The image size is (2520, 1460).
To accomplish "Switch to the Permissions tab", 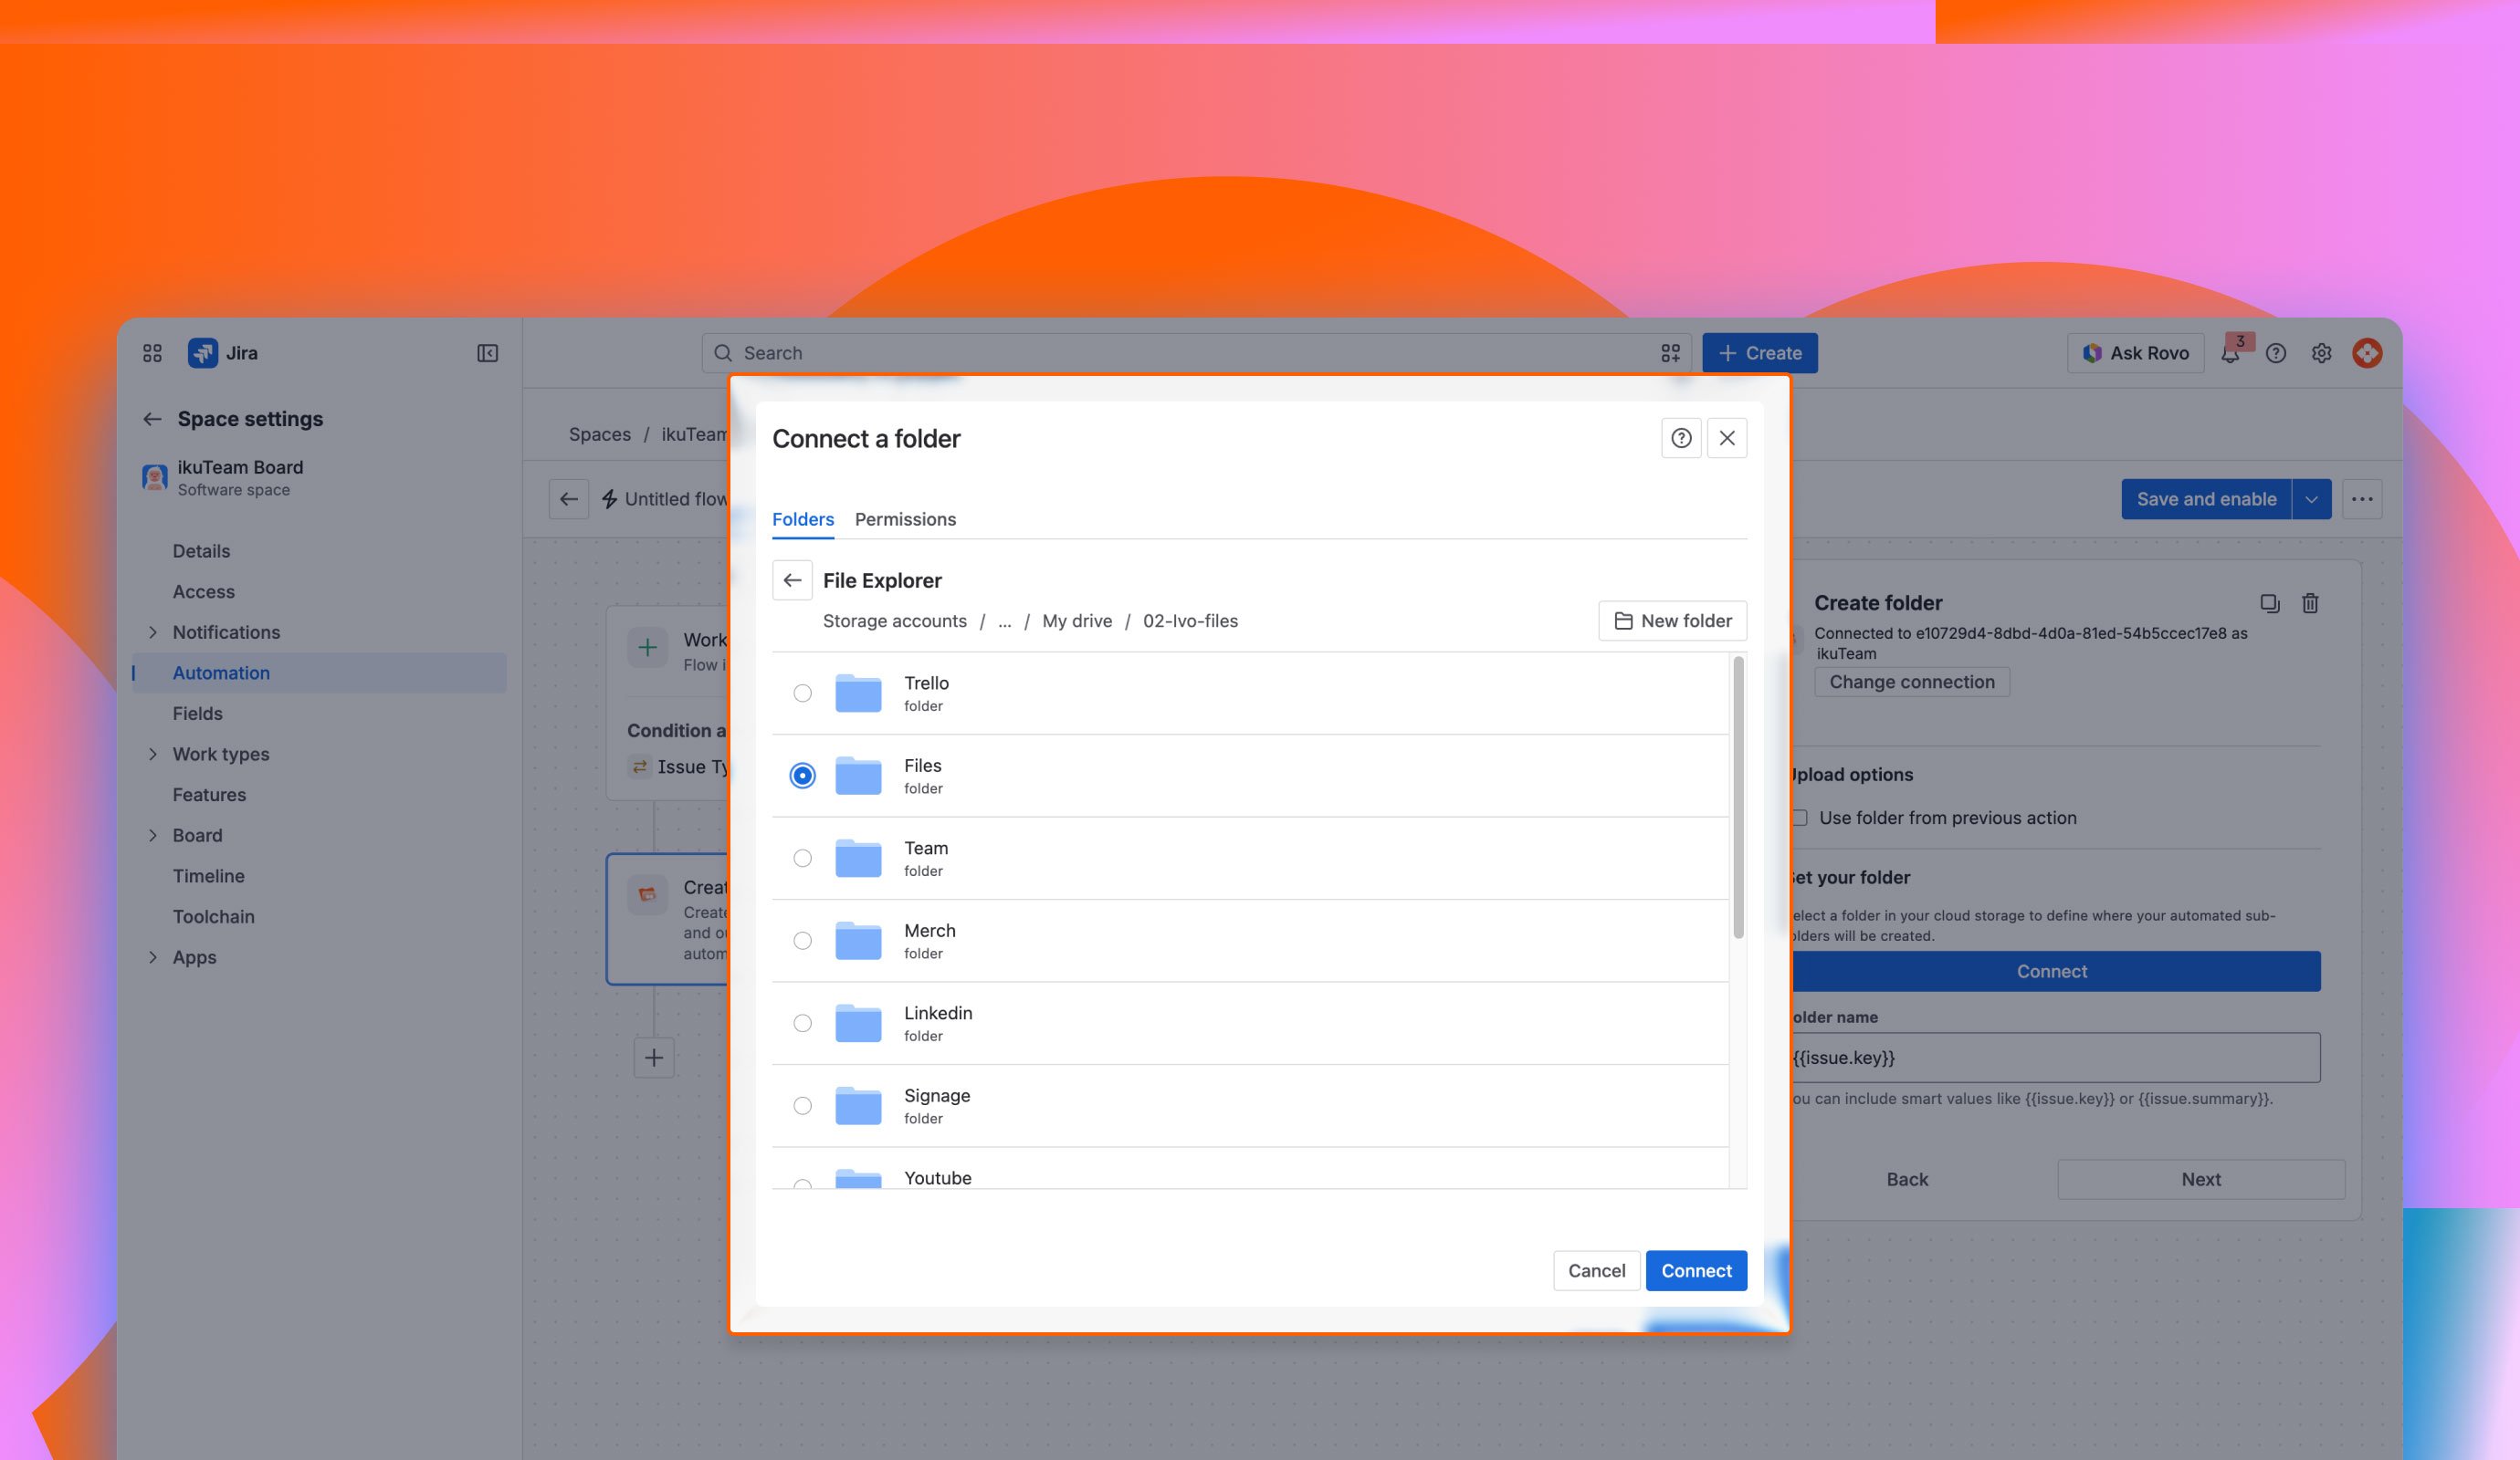I will (905, 518).
